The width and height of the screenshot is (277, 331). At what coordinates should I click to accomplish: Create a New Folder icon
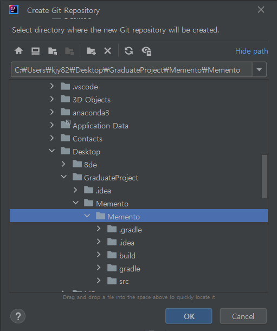coord(91,51)
